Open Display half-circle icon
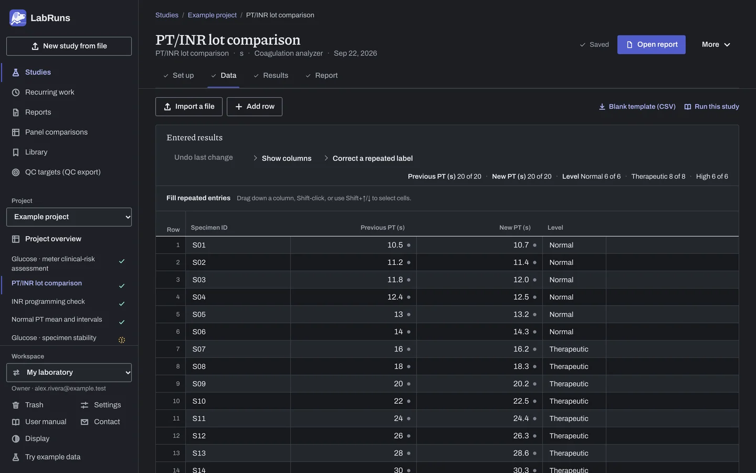 [x=16, y=439]
